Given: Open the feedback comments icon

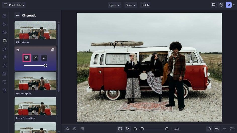Looking at the screenshot, I should tap(214, 5).
